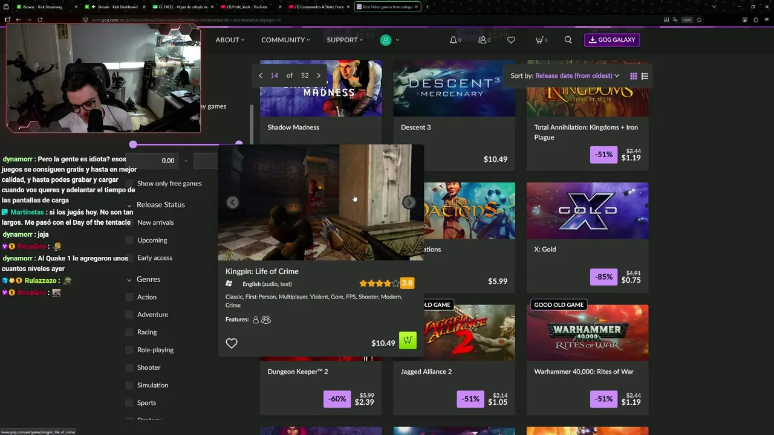Viewport: 774px width, 435px height.
Task: Click the green user account avatar
Action: 386,40
